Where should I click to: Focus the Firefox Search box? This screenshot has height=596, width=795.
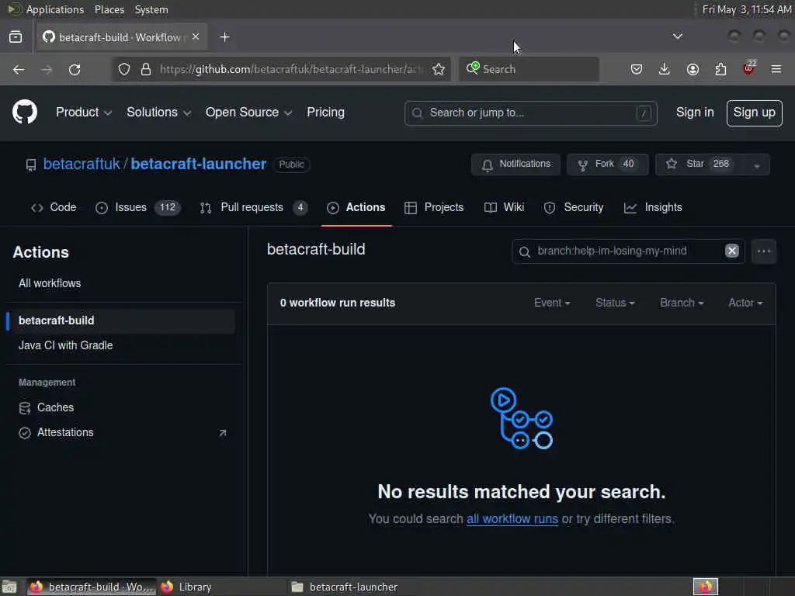pyautogui.click(x=529, y=69)
